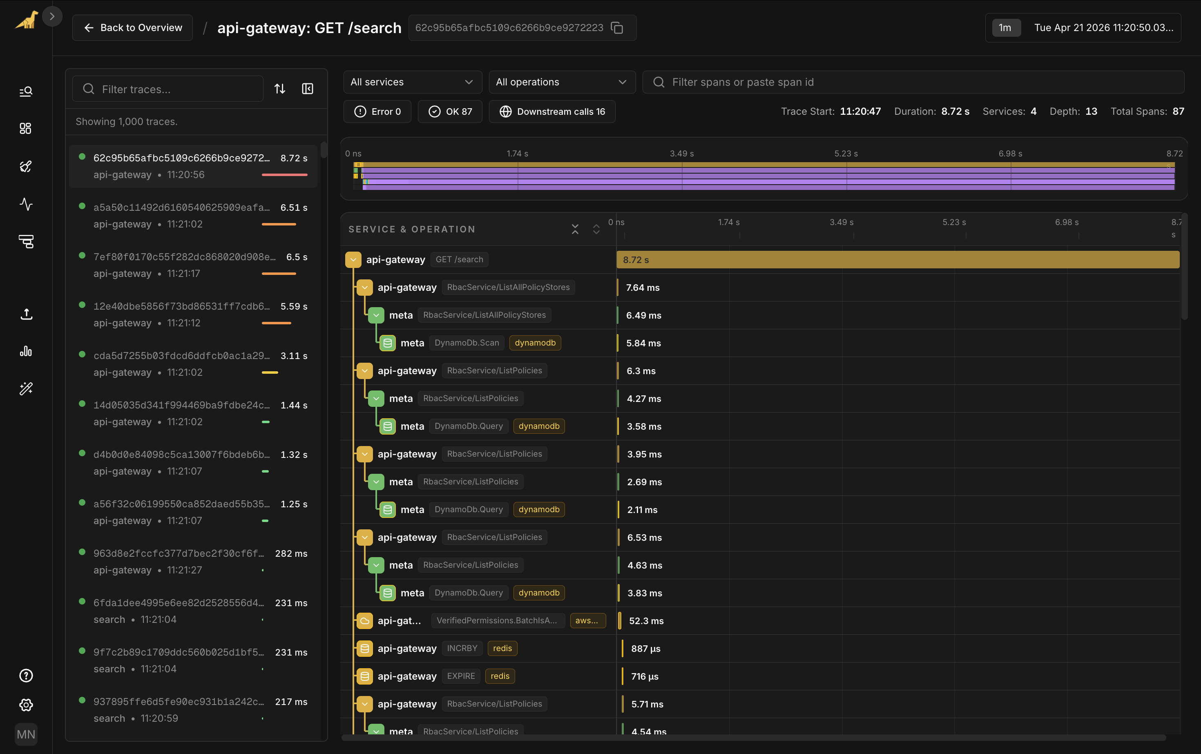Toggle the Downstream calls 16 filter
Image resolution: width=1201 pixels, height=754 pixels.
click(x=552, y=112)
